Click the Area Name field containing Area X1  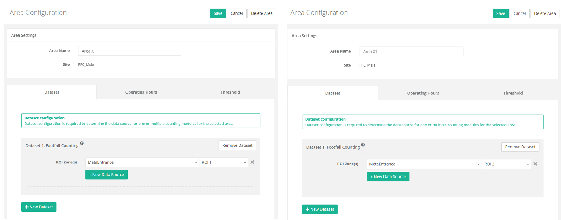coord(411,51)
